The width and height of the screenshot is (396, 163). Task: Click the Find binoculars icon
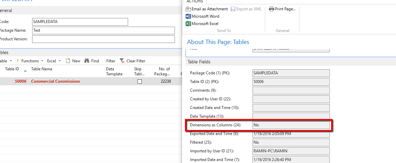[x=87, y=61]
